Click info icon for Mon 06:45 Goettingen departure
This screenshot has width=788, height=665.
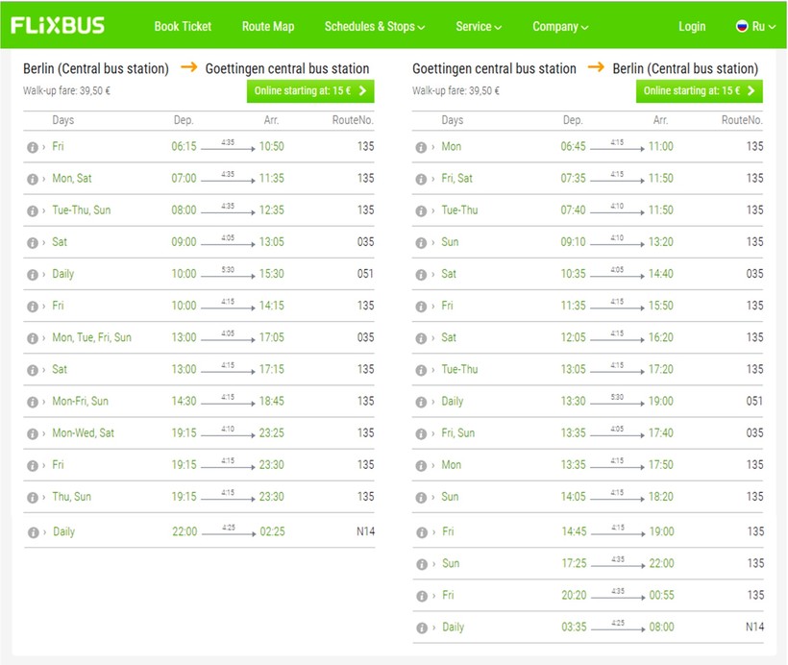point(421,147)
